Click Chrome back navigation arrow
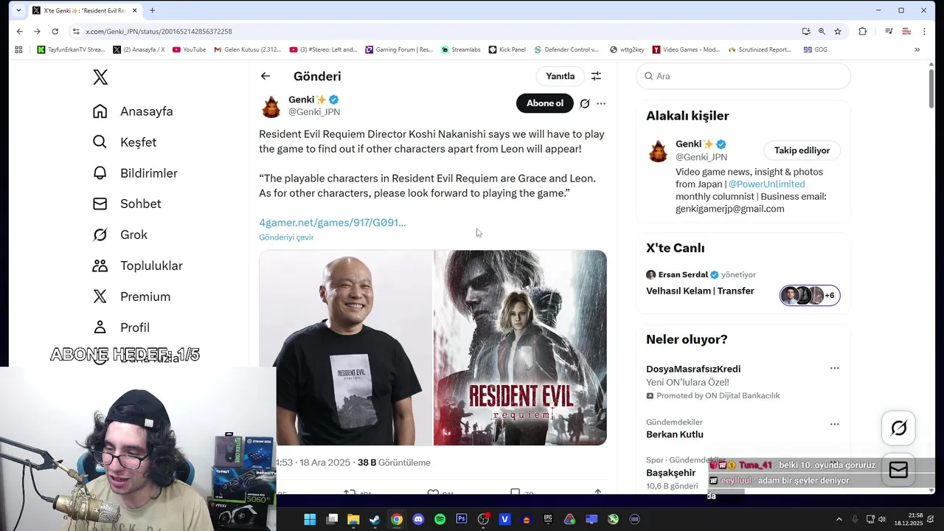This screenshot has height=531, width=944. [20, 32]
